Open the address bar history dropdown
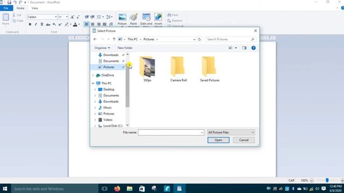 (x=194, y=39)
